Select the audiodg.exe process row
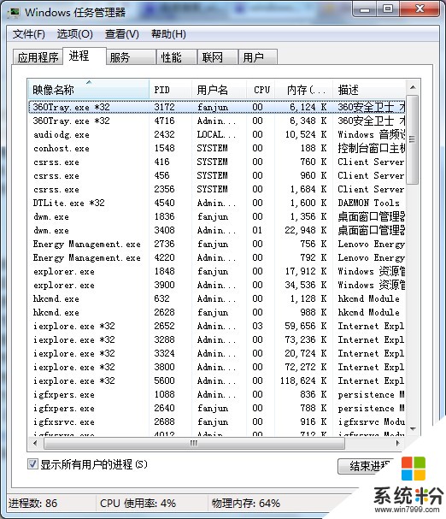 217,134
